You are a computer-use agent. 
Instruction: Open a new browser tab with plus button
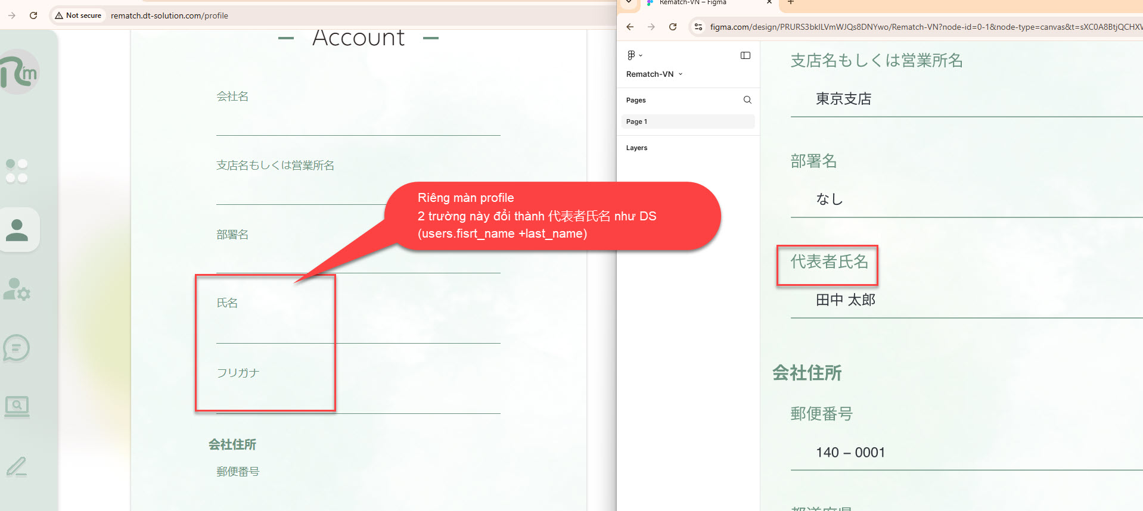791,3
